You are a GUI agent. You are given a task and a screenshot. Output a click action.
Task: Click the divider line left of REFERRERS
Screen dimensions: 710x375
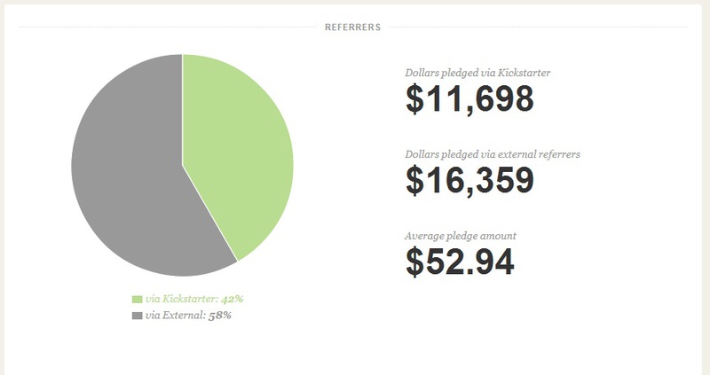(167, 27)
